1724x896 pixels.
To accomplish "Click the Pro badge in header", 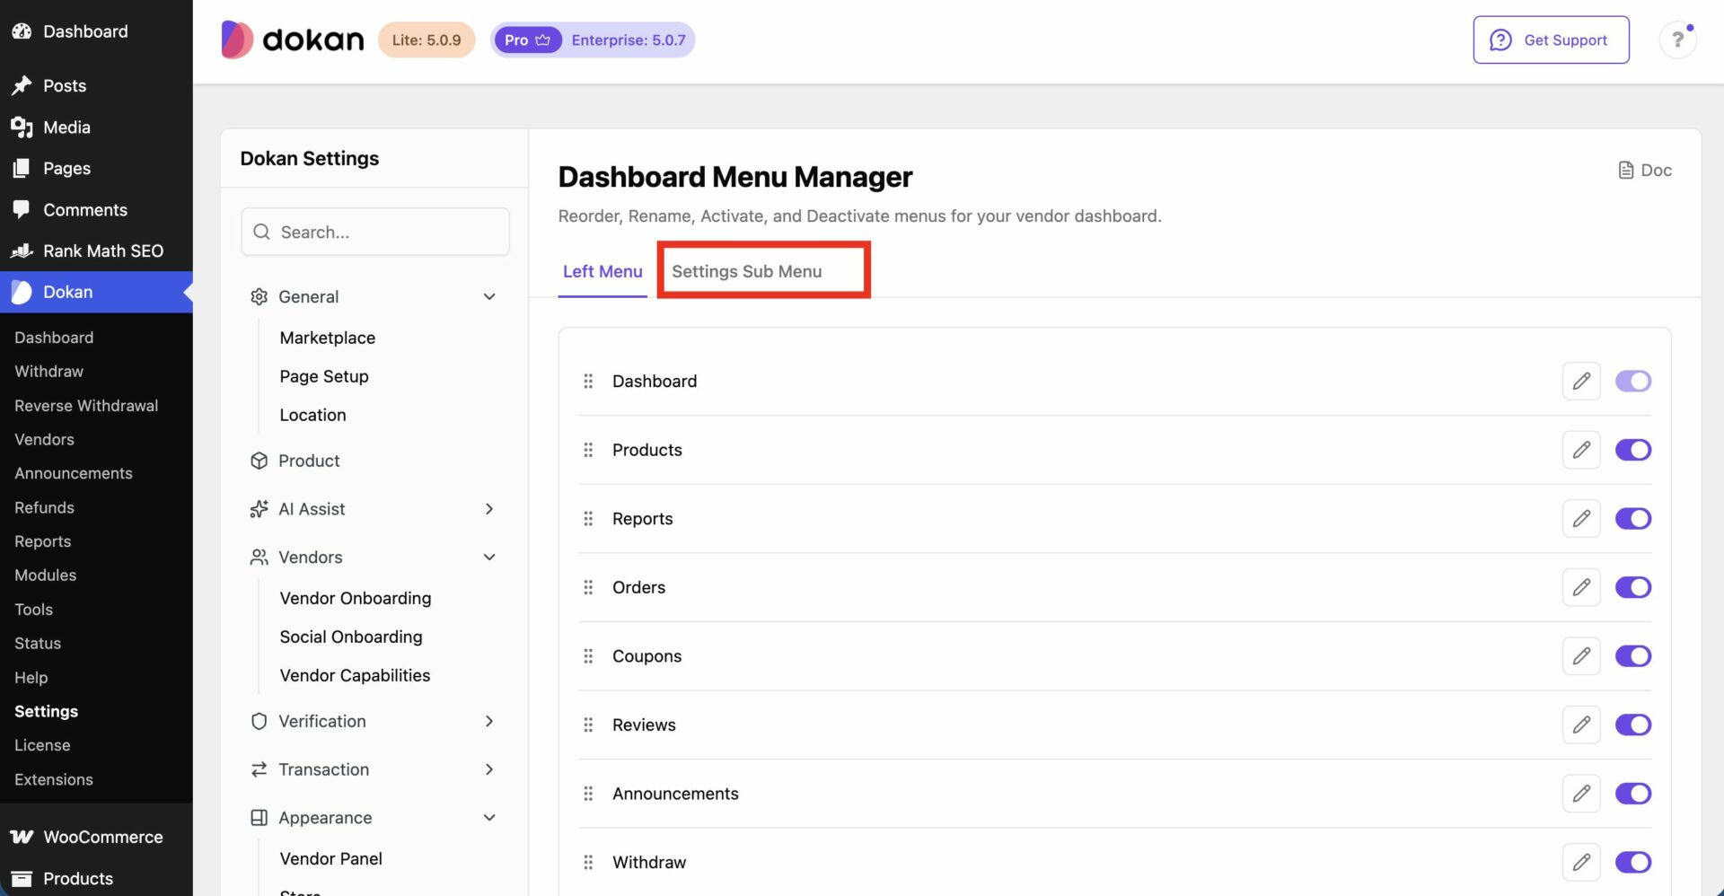I will point(528,40).
